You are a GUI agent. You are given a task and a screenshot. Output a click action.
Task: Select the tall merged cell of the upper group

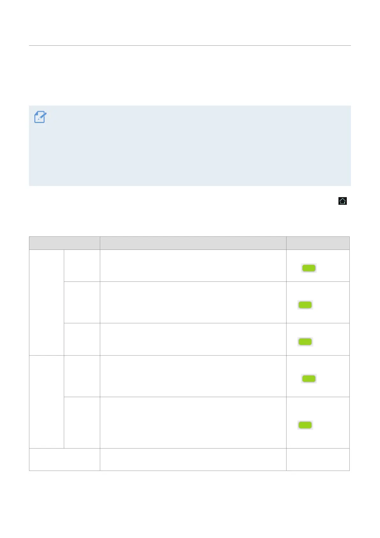click(x=47, y=302)
